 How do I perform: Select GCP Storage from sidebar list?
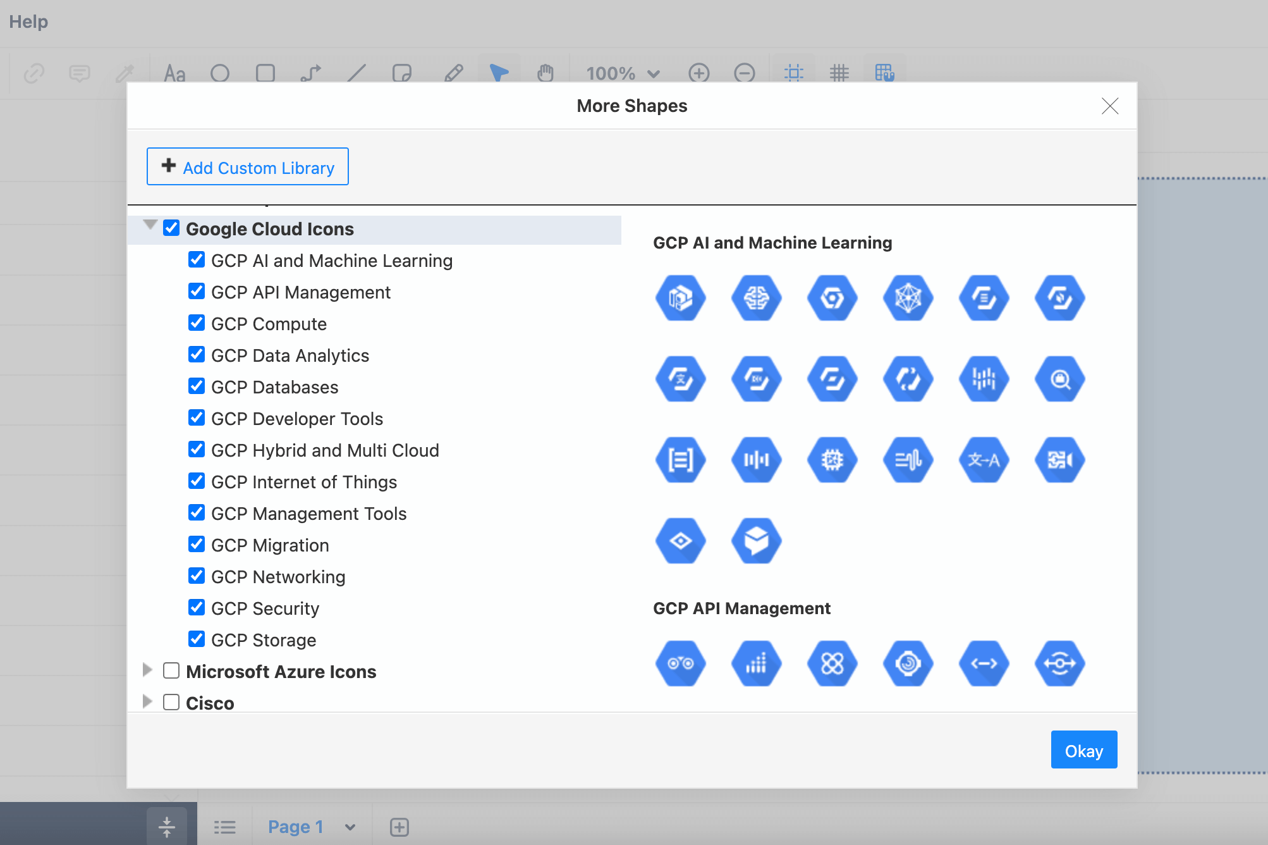pos(263,639)
